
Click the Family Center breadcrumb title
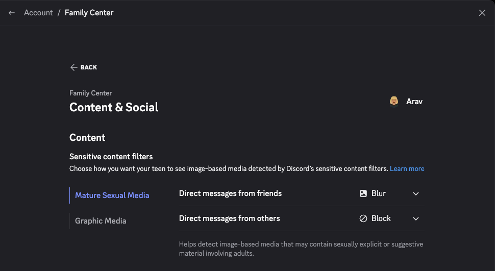(x=89, y=13)
